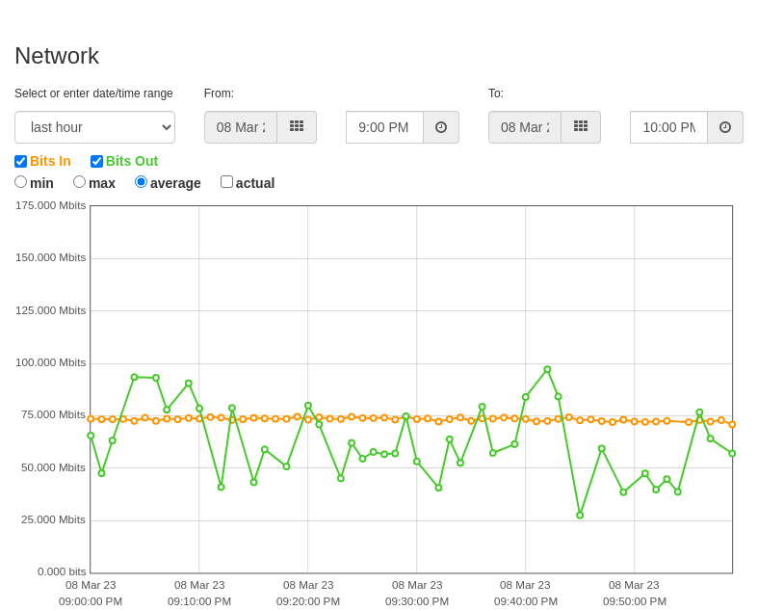
Task: Open the last hour range dropdown
Action: click(x=94, y=127)
